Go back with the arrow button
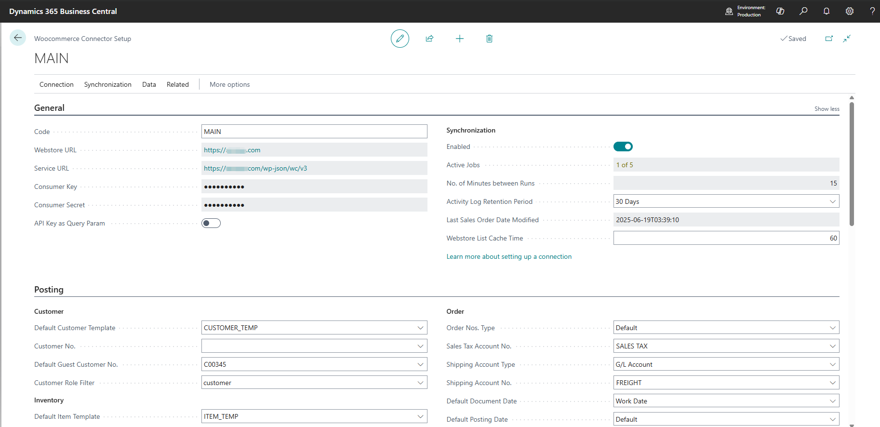 tap(18, 38)
